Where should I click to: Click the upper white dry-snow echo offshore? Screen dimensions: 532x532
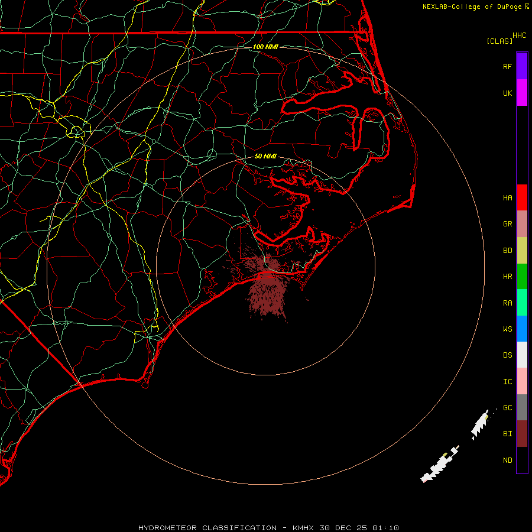click(481, 424)
